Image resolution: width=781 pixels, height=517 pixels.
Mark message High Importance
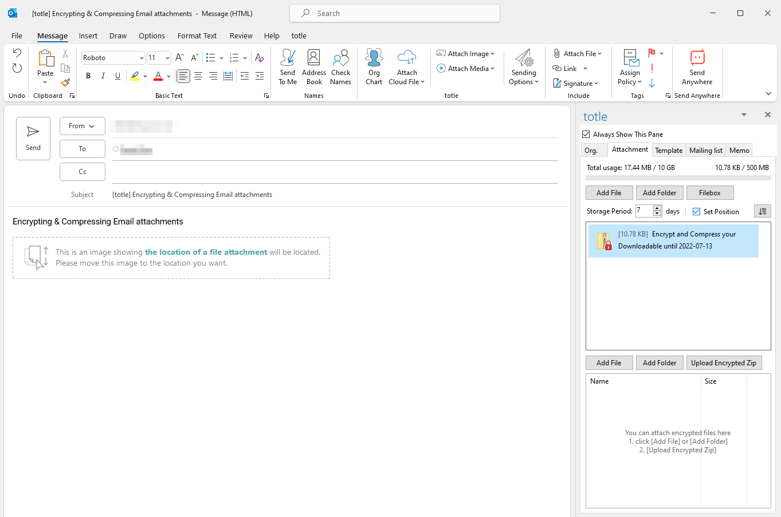tap(652, 68)
